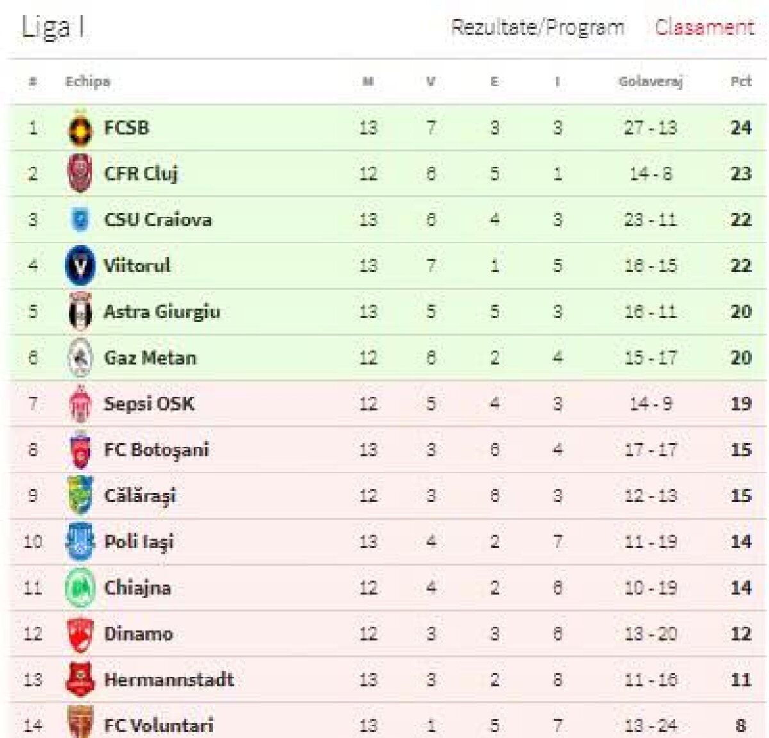Click the Dinamo team name link
Viewport: 769px width, 738px height.
138,634
